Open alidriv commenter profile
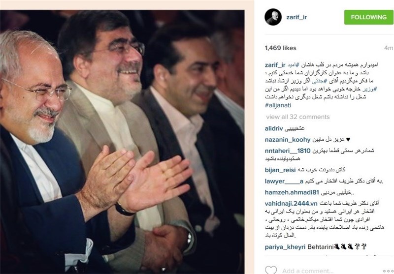This screenshot has width=394, height=274. pyautogui.click(x=274, y=128)
